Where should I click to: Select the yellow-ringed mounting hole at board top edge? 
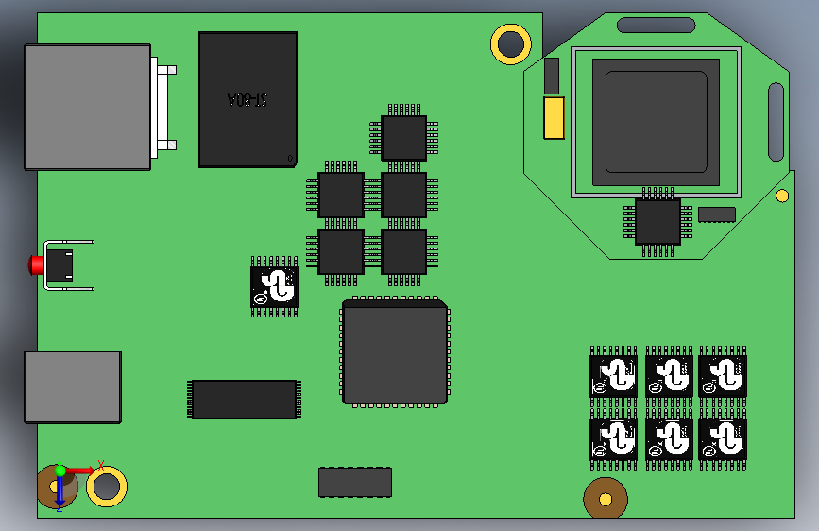click(511, 43)
